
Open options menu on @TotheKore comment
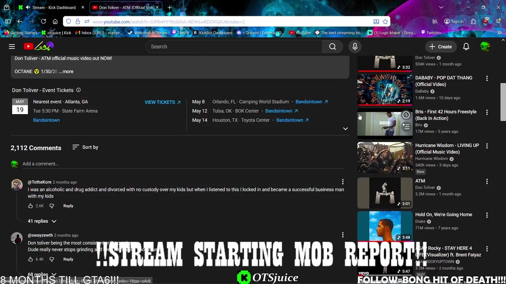coord(343,182)
